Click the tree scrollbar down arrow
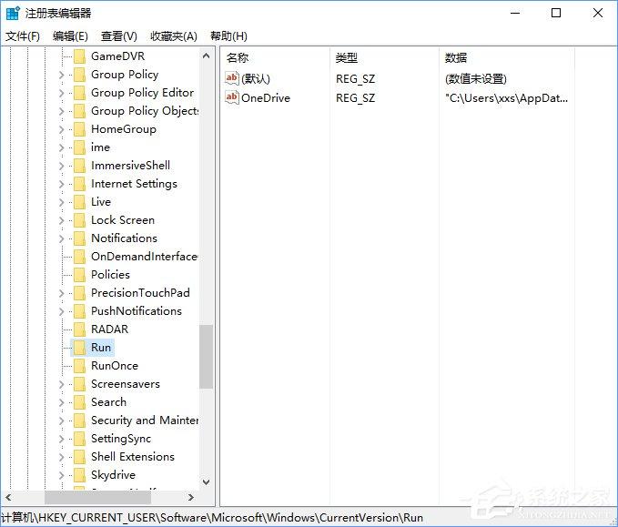 tap(206, 481)
